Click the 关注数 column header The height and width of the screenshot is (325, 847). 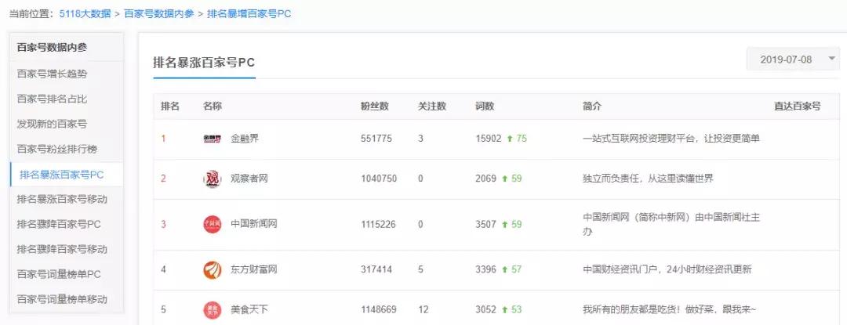click(x=431, y=107)
